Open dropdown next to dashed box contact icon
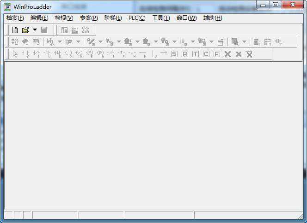 (x=60, y=41)
